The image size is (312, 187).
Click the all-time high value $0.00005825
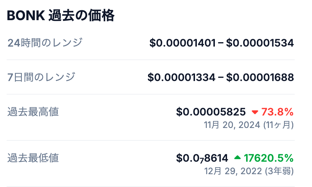click(211, 111)
